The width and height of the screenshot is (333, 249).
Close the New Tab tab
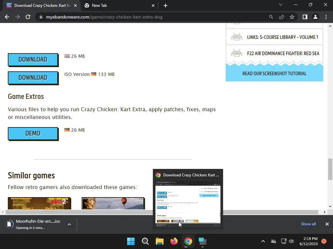pos(153,6)
